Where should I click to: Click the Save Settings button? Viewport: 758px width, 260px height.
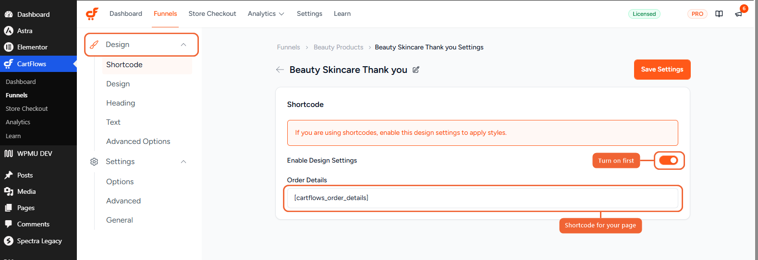pyautogui.click(x=662, y=70)
